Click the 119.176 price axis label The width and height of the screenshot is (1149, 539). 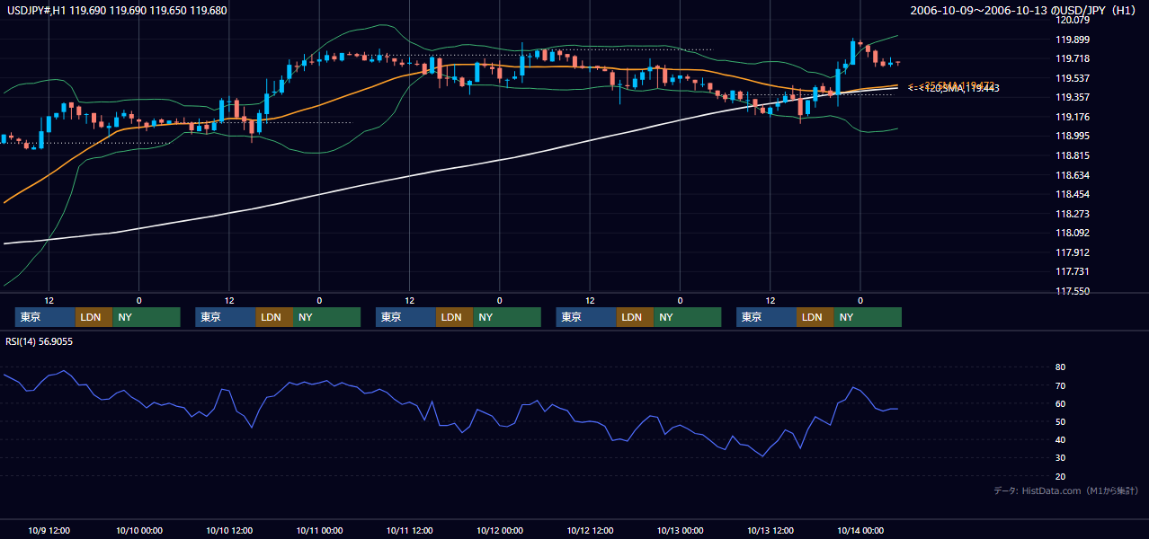[1072, 117]
